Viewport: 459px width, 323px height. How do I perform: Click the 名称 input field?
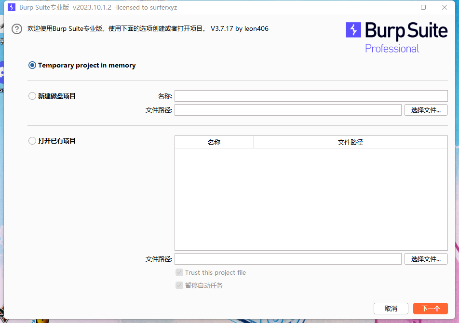[x=311, y=96]
